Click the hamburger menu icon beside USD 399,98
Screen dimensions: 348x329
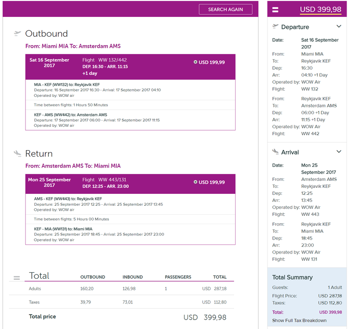[x=275, y=9]
